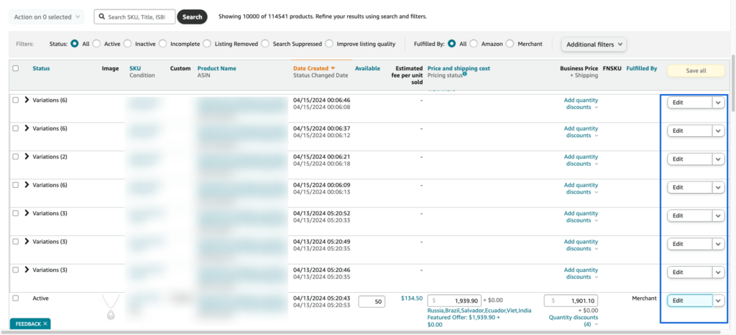
Task: Tick the checkbox for the Variations (2) row
Action: pos(16,156)
